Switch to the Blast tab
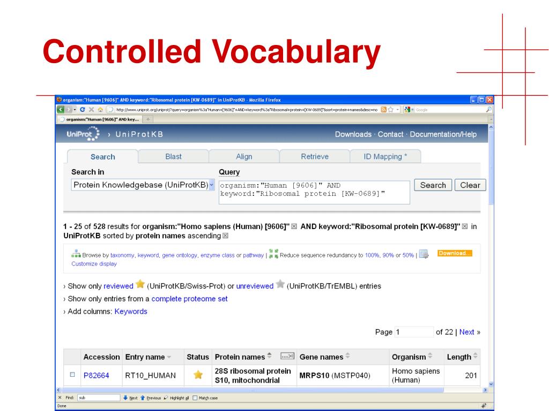The width and height of the screenshot is (549, 411). 173,156
